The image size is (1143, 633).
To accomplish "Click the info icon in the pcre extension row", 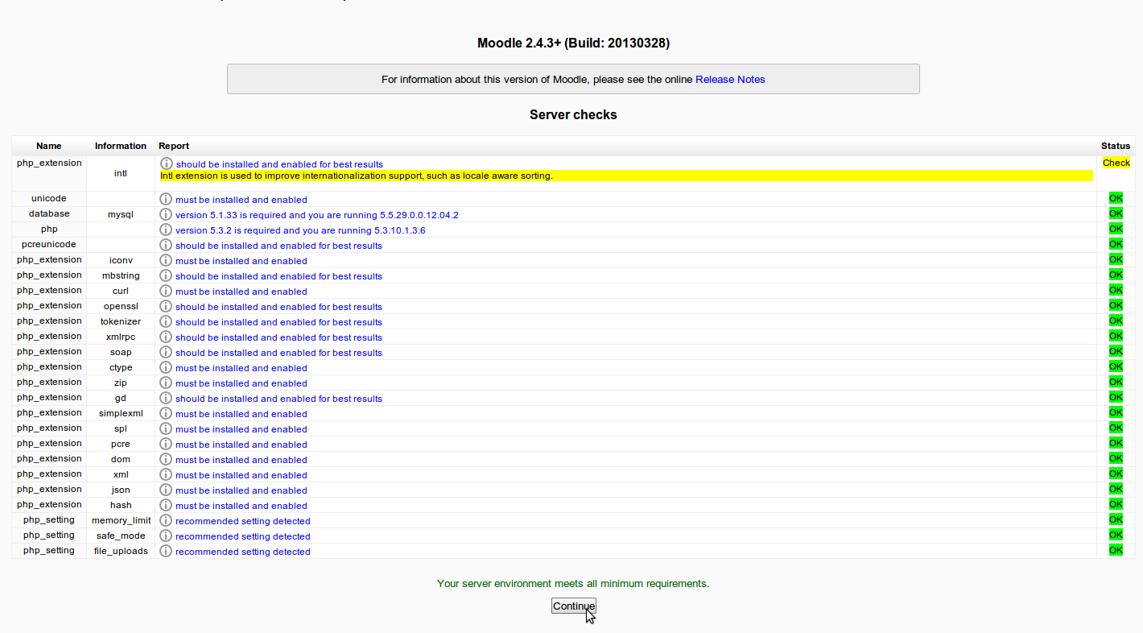I will (x=166, y=444).
